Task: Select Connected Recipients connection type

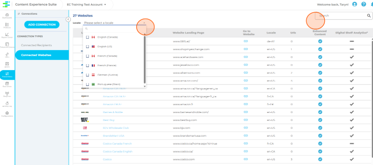Action: click(x=36, y=45)
